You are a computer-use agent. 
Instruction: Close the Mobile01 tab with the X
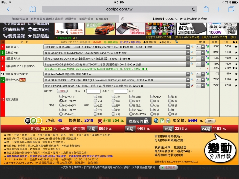(123, 19)
